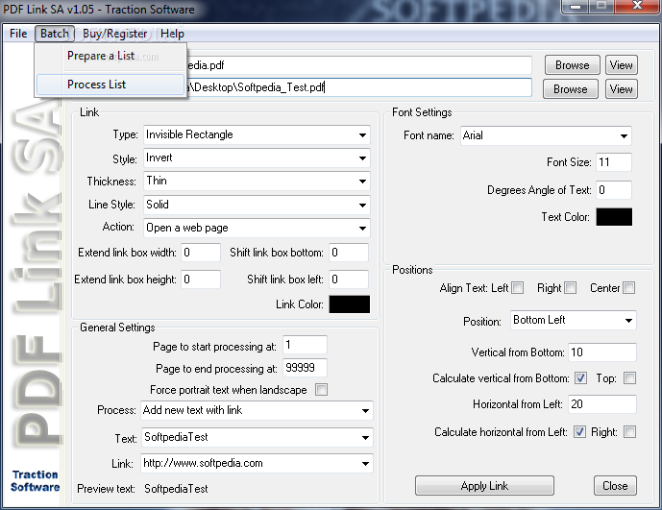Expand the Process dropdown
Viewport: 662px width, 510px height.
pyautogui.click(x=365, y=411)
